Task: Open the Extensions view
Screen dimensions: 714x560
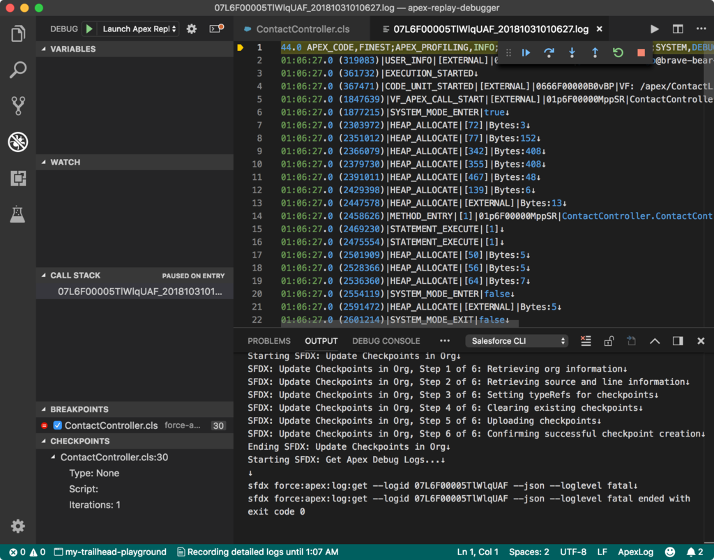Action: coord(17,178)
